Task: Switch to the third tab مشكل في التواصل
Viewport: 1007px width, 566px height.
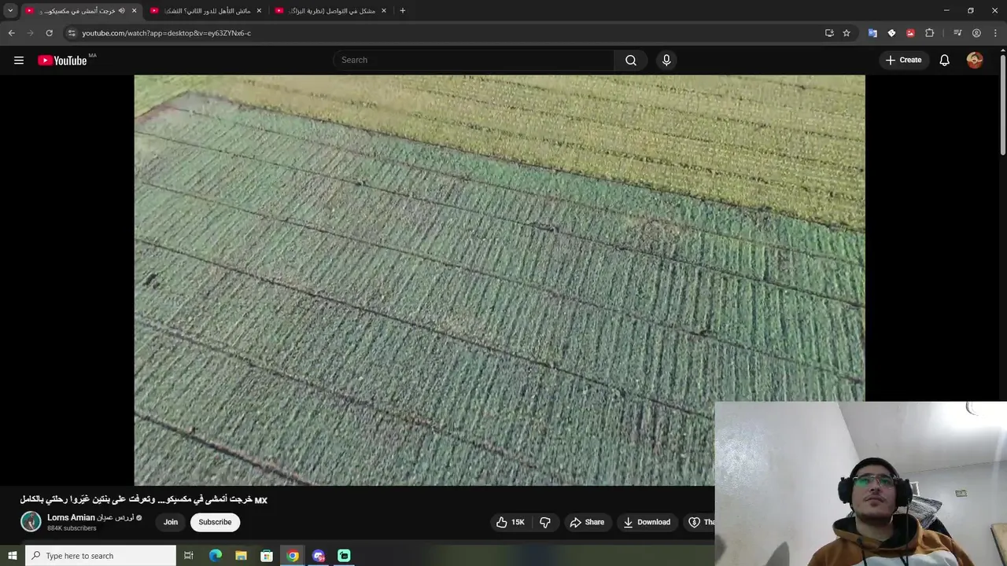Action: click(330, 11)
